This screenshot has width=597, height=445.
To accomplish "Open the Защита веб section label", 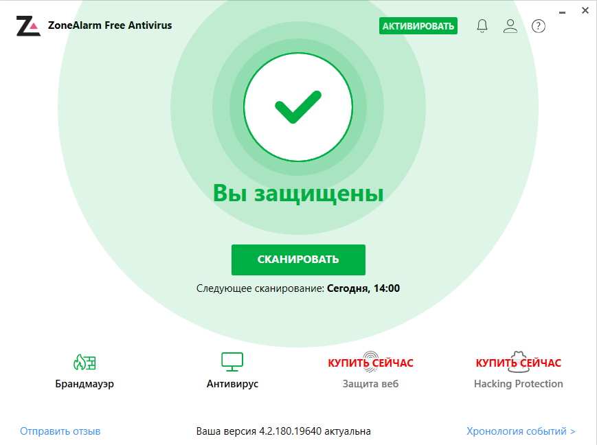I will 370,383.
